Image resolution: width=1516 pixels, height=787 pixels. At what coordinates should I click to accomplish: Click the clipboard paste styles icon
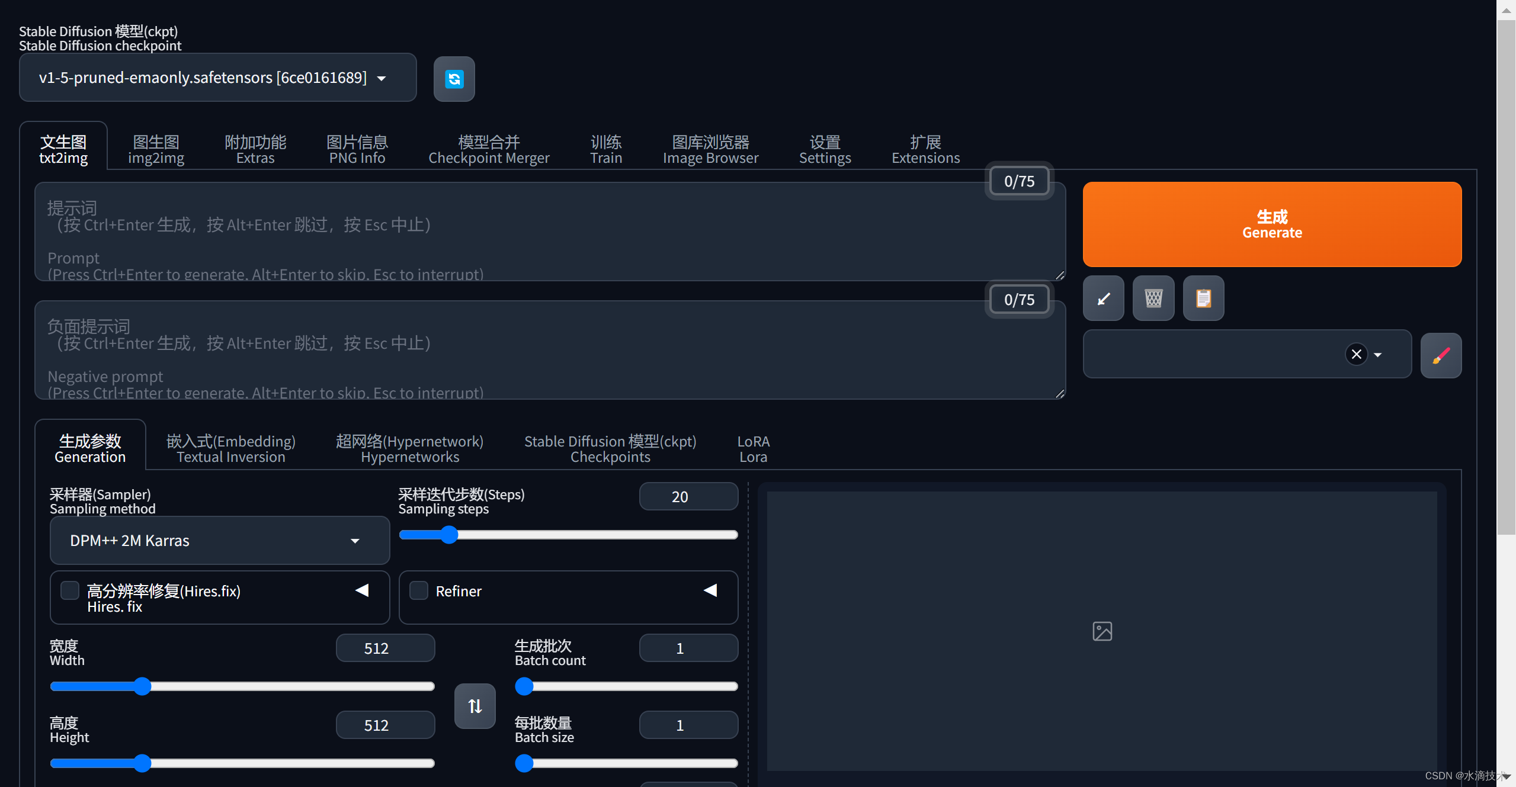tap(1203, 298)
